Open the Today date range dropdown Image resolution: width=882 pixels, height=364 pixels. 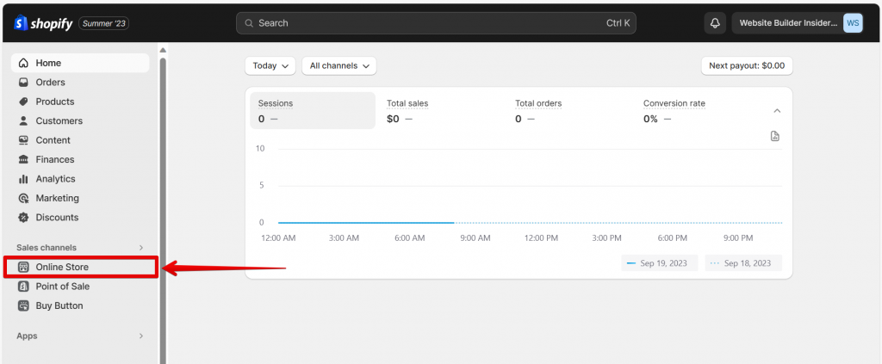[x=270, y=65]
